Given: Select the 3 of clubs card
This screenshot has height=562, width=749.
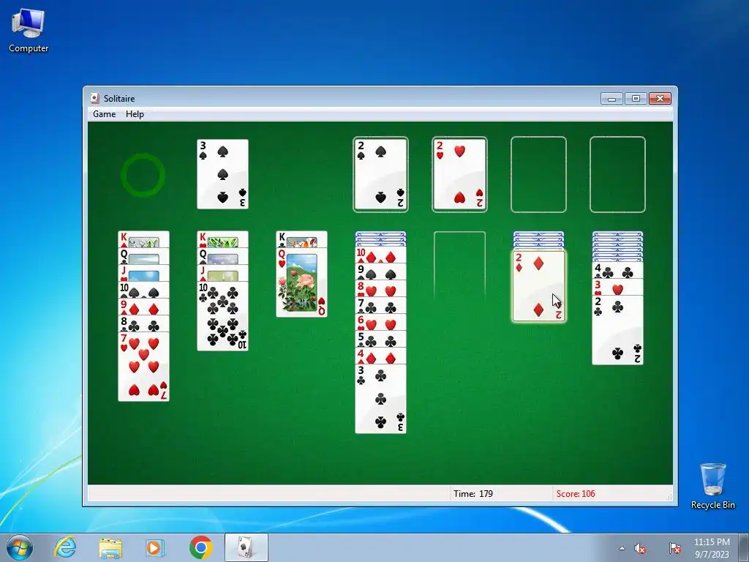Looking at the screenshot, I should (380, 399).
